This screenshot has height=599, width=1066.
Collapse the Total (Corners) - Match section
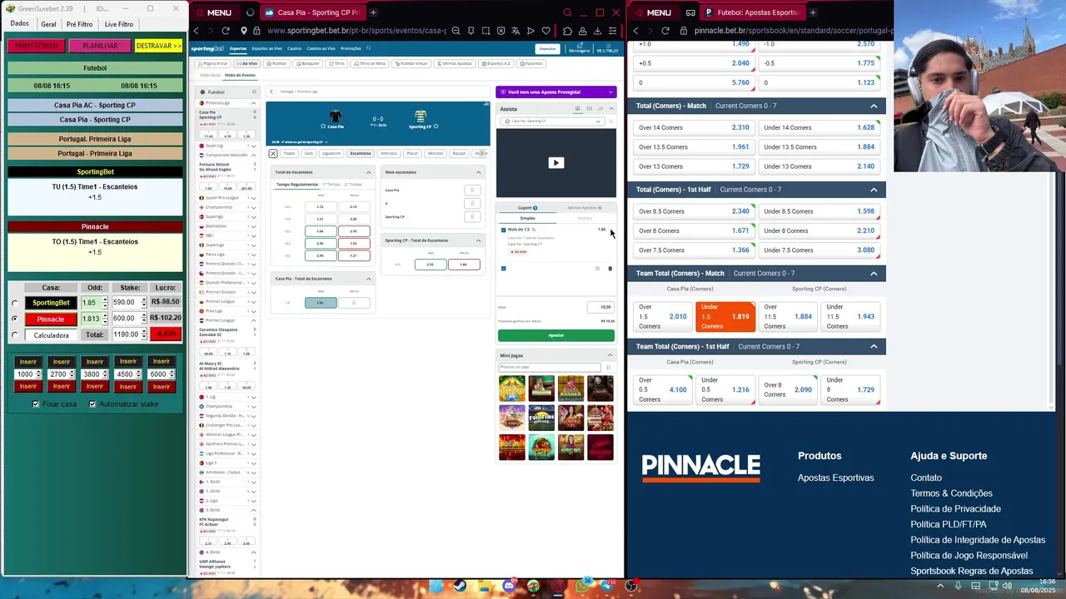click(x=874, y=106)
